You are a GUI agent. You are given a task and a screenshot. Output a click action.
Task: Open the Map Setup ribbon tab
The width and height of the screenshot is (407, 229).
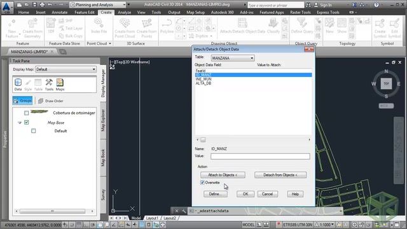[x=195, y=12]
